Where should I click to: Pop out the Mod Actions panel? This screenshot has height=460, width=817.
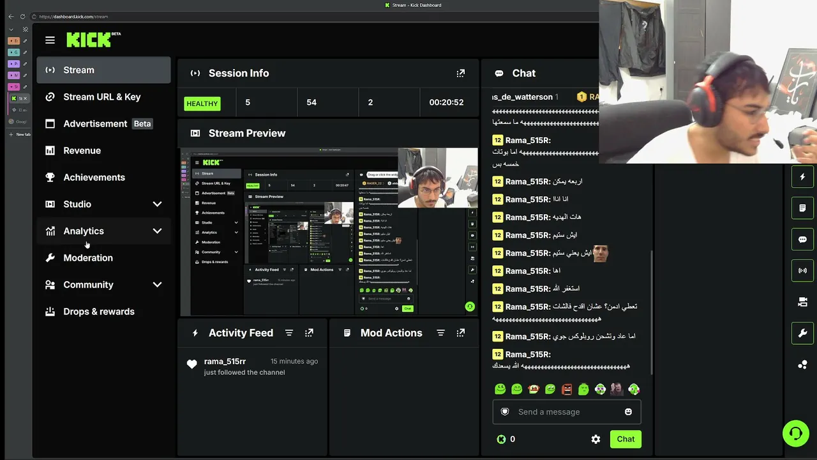click(x=461, y=333)
